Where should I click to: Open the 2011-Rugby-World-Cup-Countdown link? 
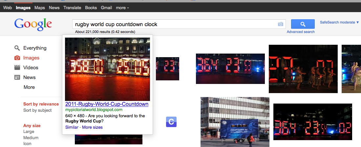(107, 104)
